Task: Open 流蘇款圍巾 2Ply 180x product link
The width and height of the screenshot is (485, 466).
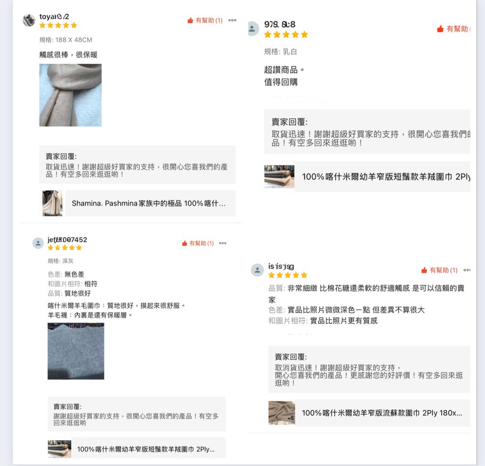Action: (383, 413)
